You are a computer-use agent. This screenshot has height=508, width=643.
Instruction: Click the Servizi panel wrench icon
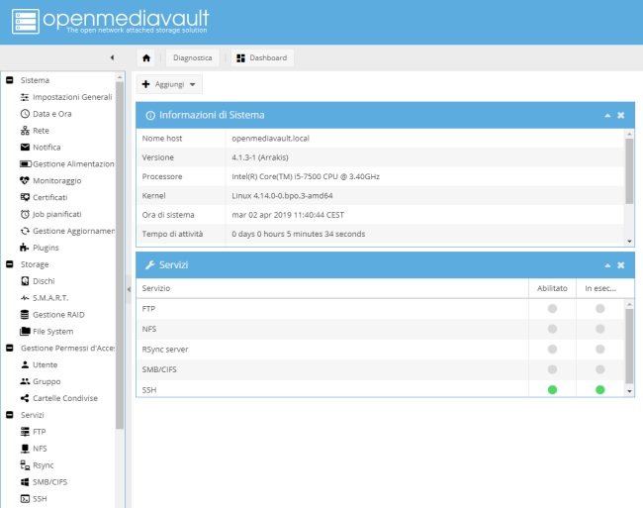point(150,265)
